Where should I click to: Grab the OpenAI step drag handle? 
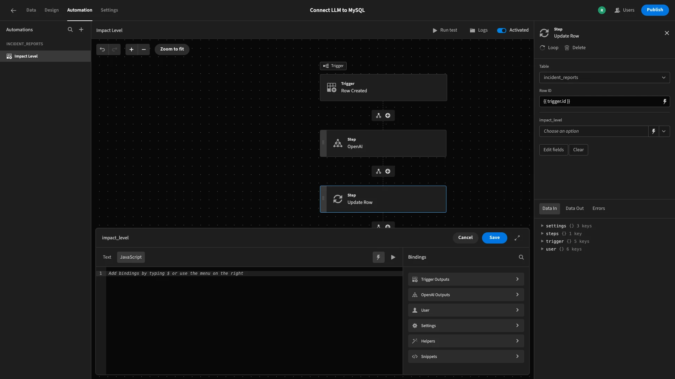click(323, 143)
